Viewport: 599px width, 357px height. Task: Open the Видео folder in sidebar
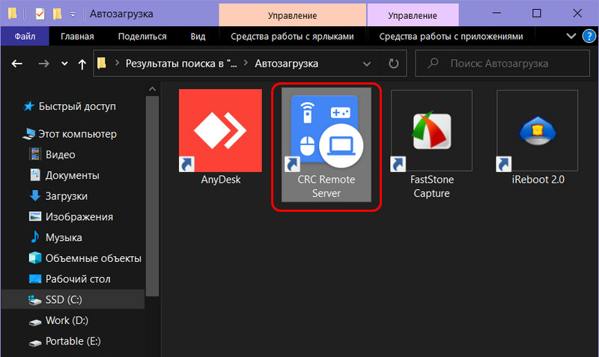61,155
